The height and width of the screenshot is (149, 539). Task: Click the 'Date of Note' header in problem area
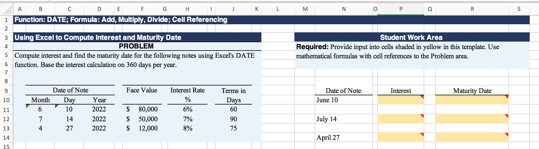(70, 90)
